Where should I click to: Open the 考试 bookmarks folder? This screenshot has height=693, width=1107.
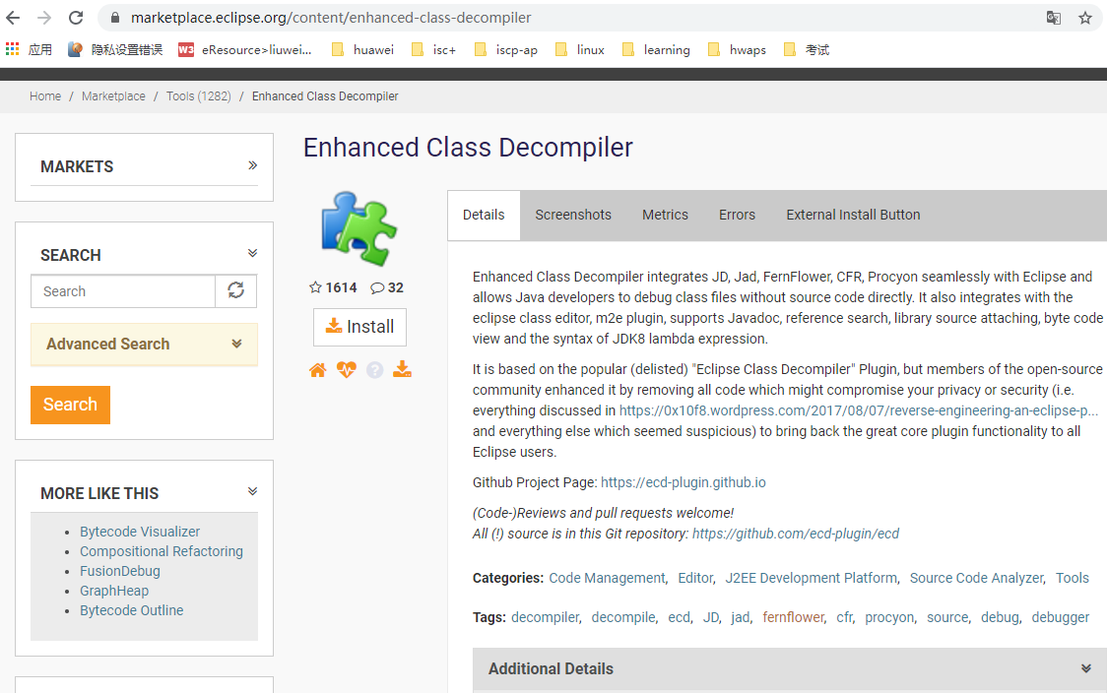pos(807,49)
